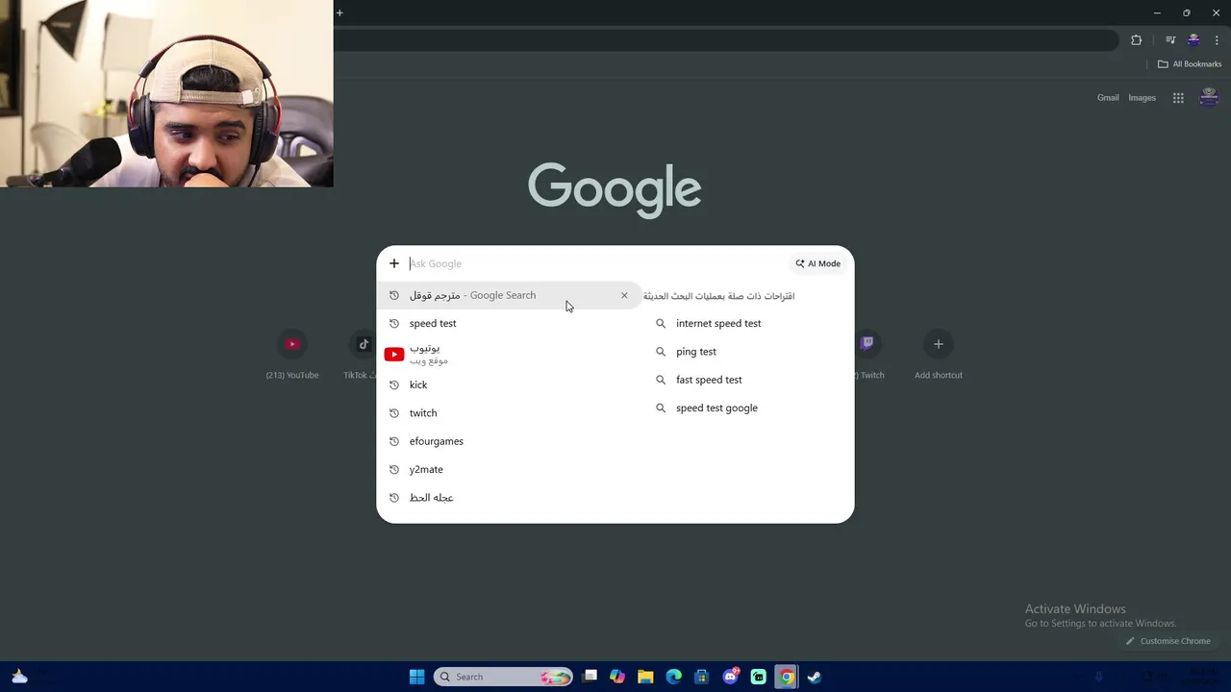Open the Google account avatar on page
This screenshot has width=1231, height=692.
click(x=1210, y=97)
